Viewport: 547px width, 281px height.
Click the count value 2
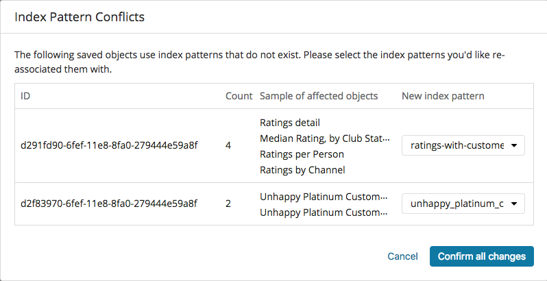click(229, 204)
